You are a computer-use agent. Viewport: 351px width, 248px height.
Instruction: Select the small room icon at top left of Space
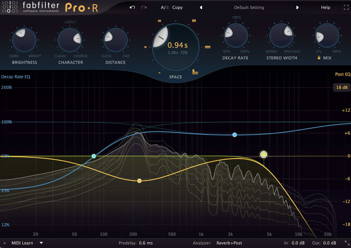coord(159,21)
